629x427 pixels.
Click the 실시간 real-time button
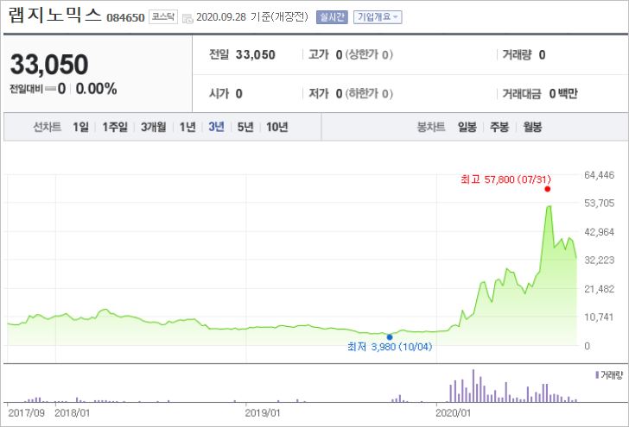[332, 17]
